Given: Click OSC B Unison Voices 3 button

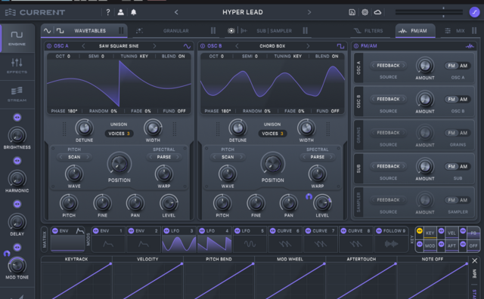Looking at the screenshot, I should [272, 134].
